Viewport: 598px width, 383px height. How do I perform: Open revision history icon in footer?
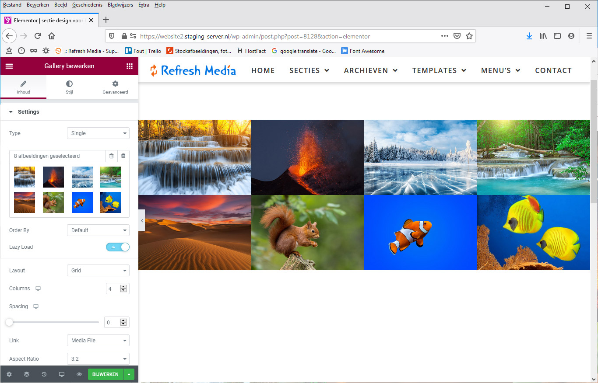coord(44,375)
